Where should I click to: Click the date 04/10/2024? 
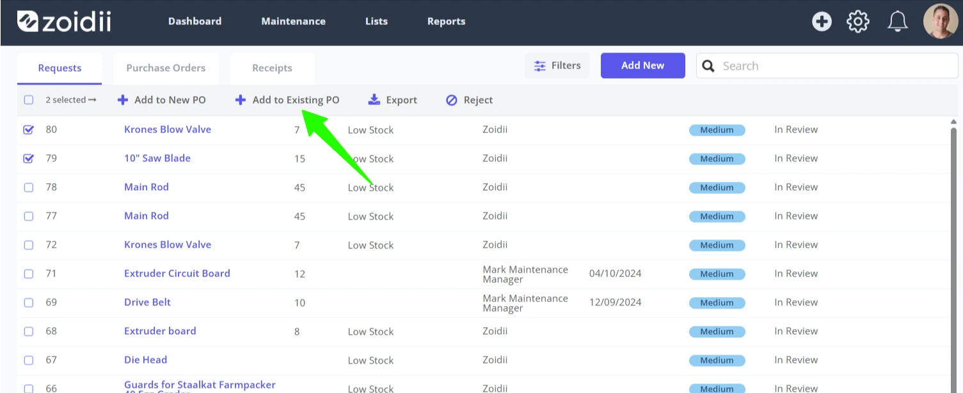pos(615,273)
